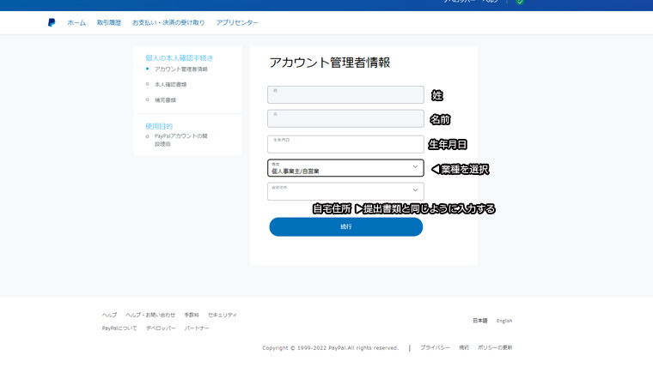The image size is (653, 367).
Task: Open ヘルプ・お問い合わせ footer link
Action: 150,315
